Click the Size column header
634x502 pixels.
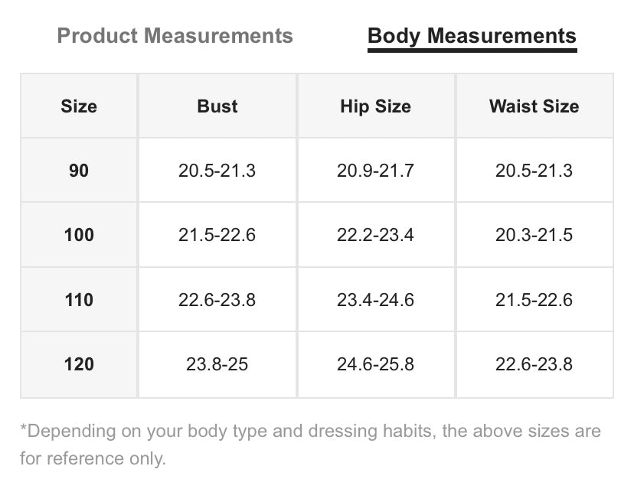click(x=79, y=106)
